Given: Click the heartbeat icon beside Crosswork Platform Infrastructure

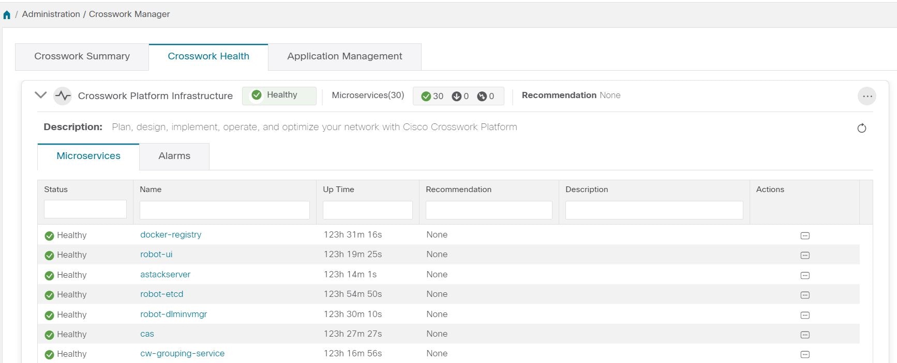Looking at the screenshot, I should [63, 96].
